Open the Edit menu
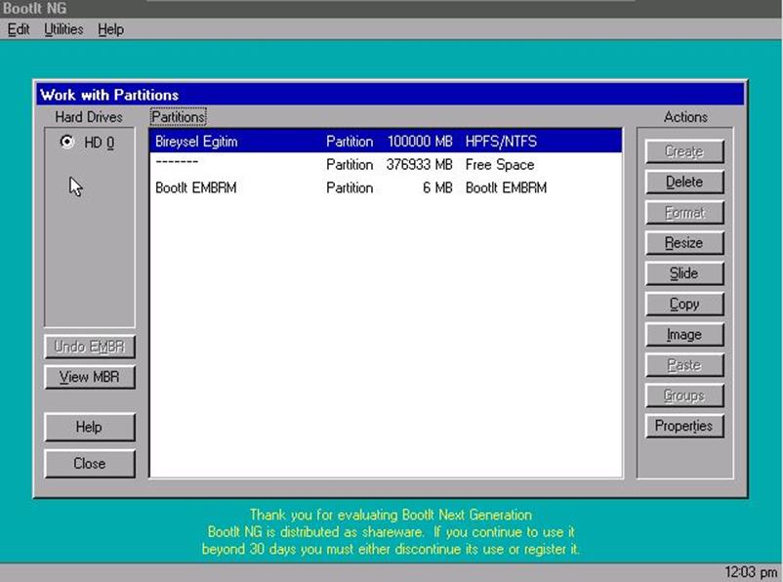This screenshot has width=783, height=582. click(19, 29)
